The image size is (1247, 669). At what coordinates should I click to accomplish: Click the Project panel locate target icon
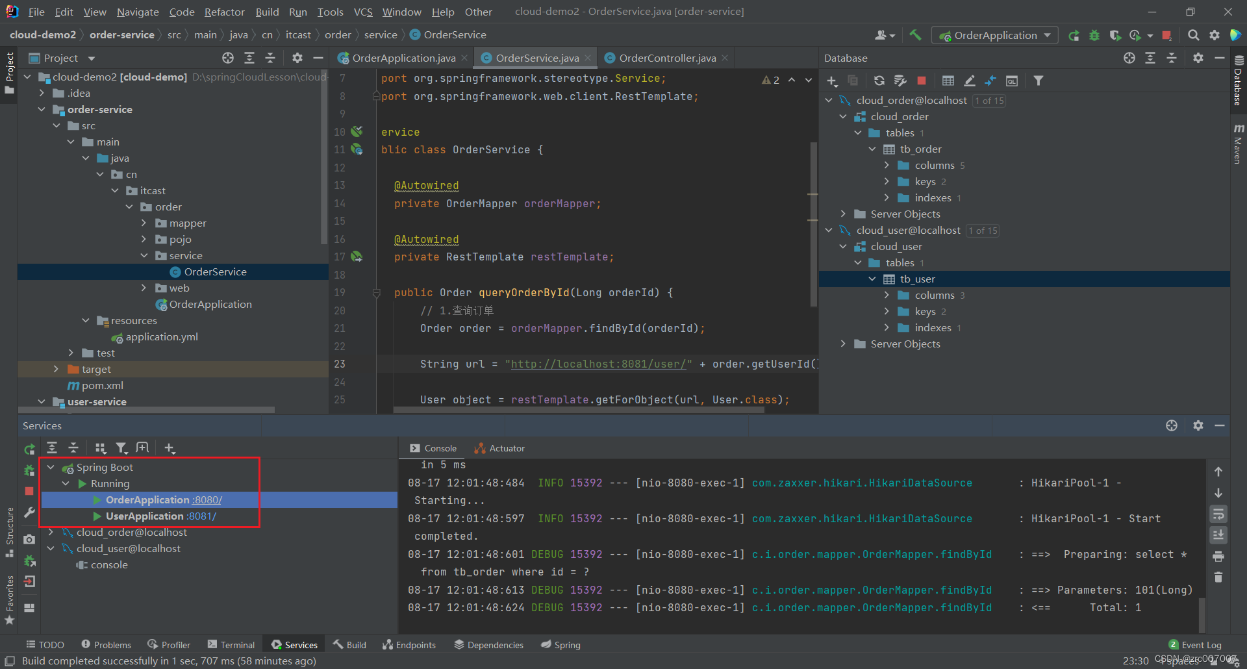tap(228, 58)
